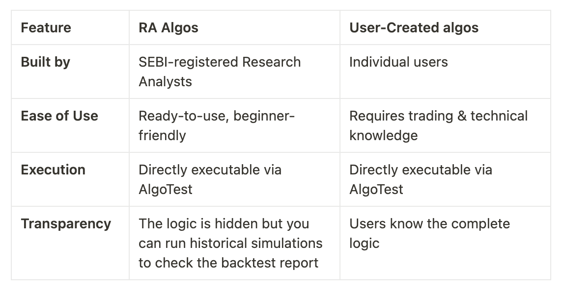Select the logic is hidden Transparency cell
564x293 pixels.
click(230, 243)
